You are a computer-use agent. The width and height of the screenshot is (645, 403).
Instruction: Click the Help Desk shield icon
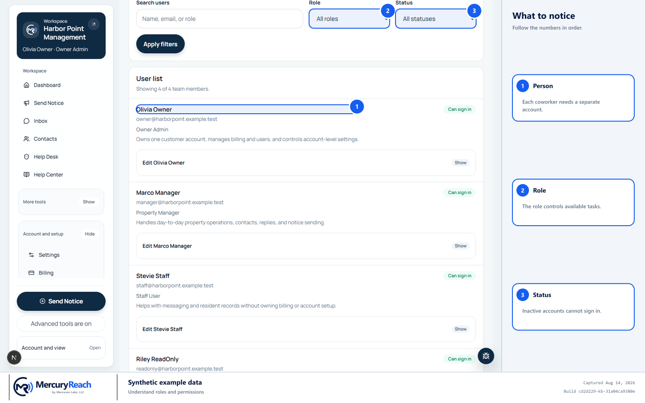coord(26,157)
